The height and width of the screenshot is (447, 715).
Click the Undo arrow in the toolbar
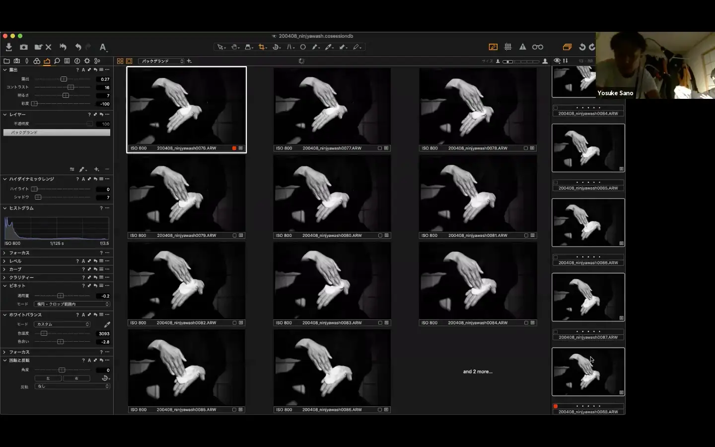pos(78,47)
